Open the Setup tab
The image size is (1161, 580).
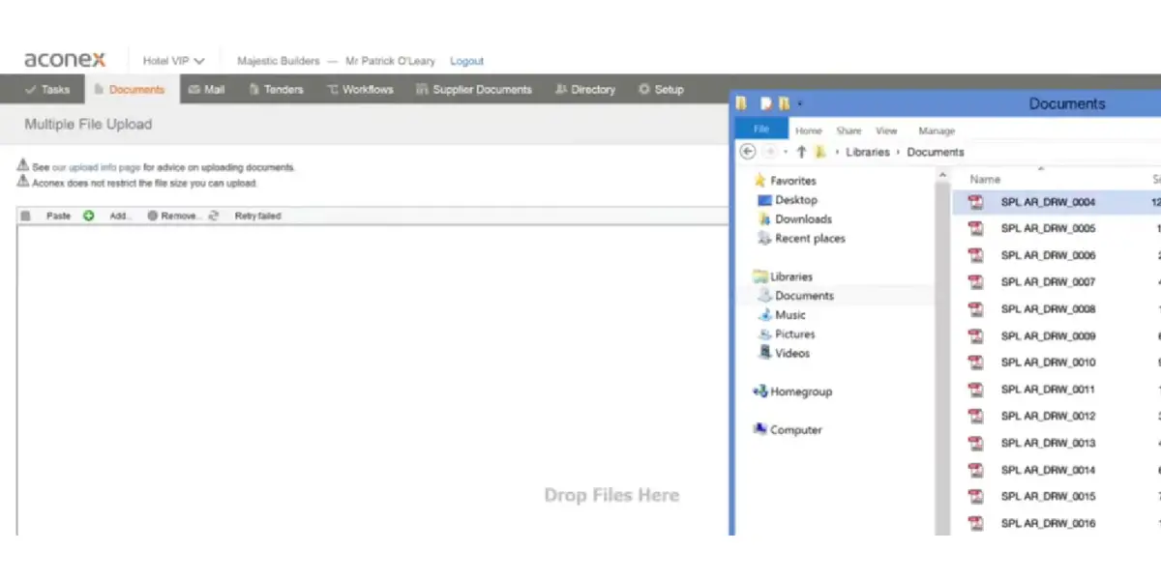661,89
